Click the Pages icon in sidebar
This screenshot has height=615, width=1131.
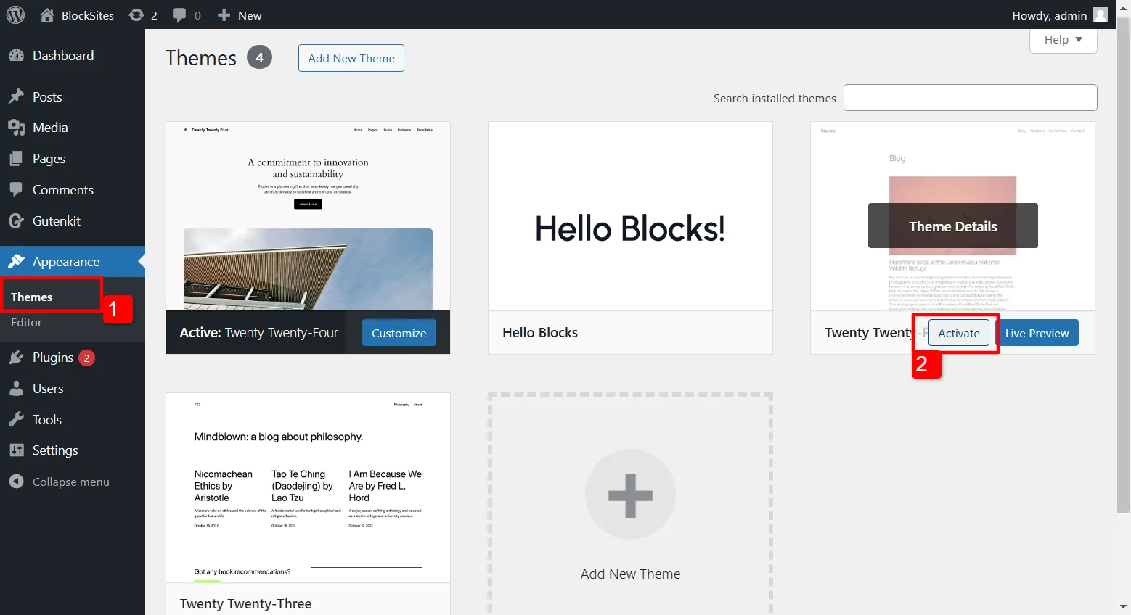(x=16, y=159)
